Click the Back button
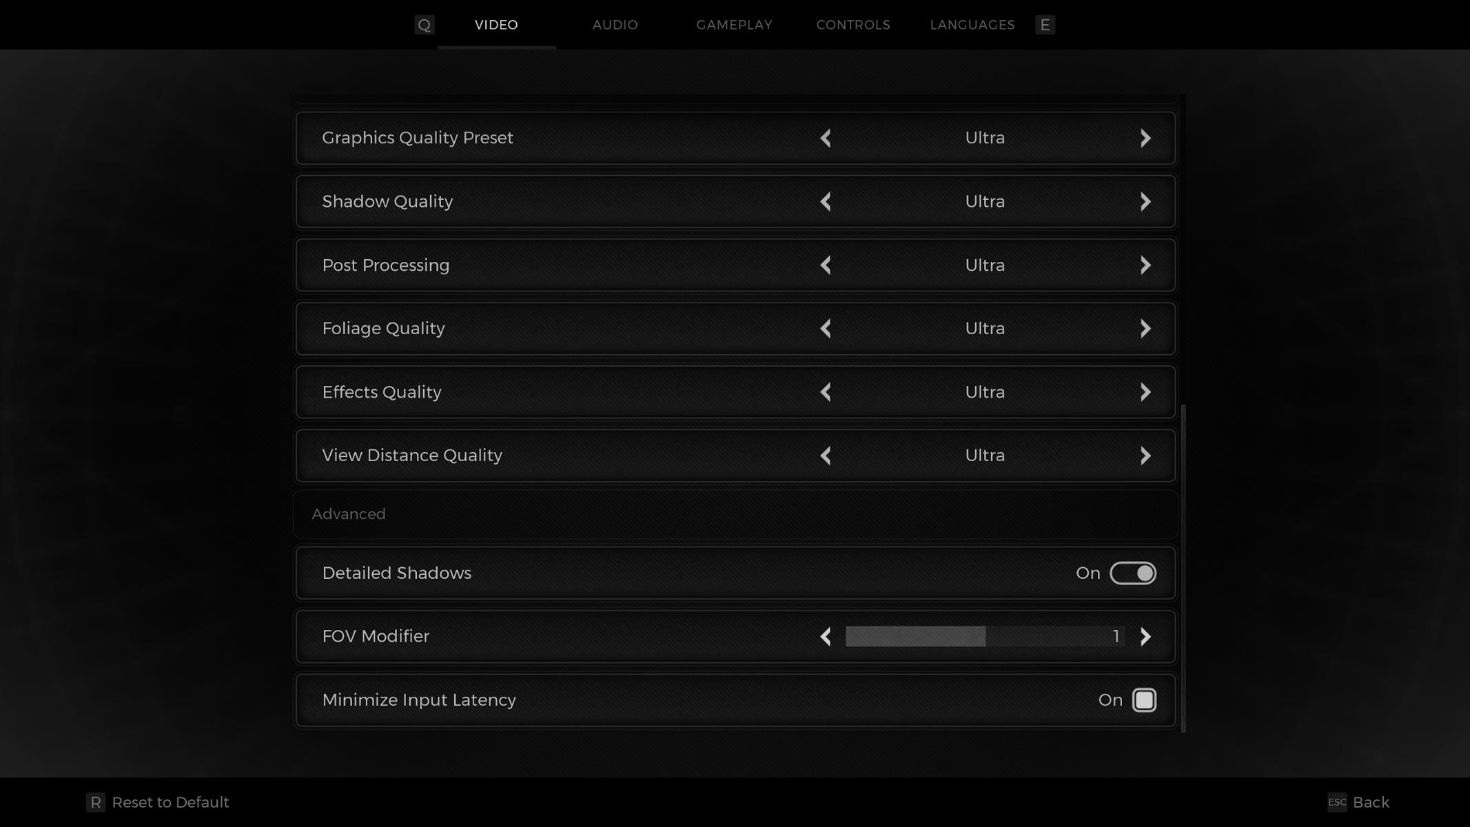The width and height of the screenshot is (1470, 827). (1370, 802)
